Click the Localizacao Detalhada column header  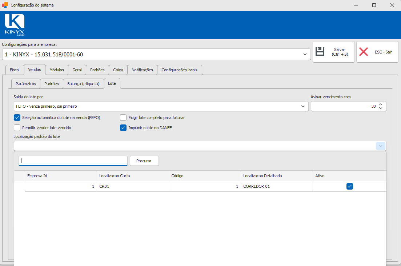[277, 176]
